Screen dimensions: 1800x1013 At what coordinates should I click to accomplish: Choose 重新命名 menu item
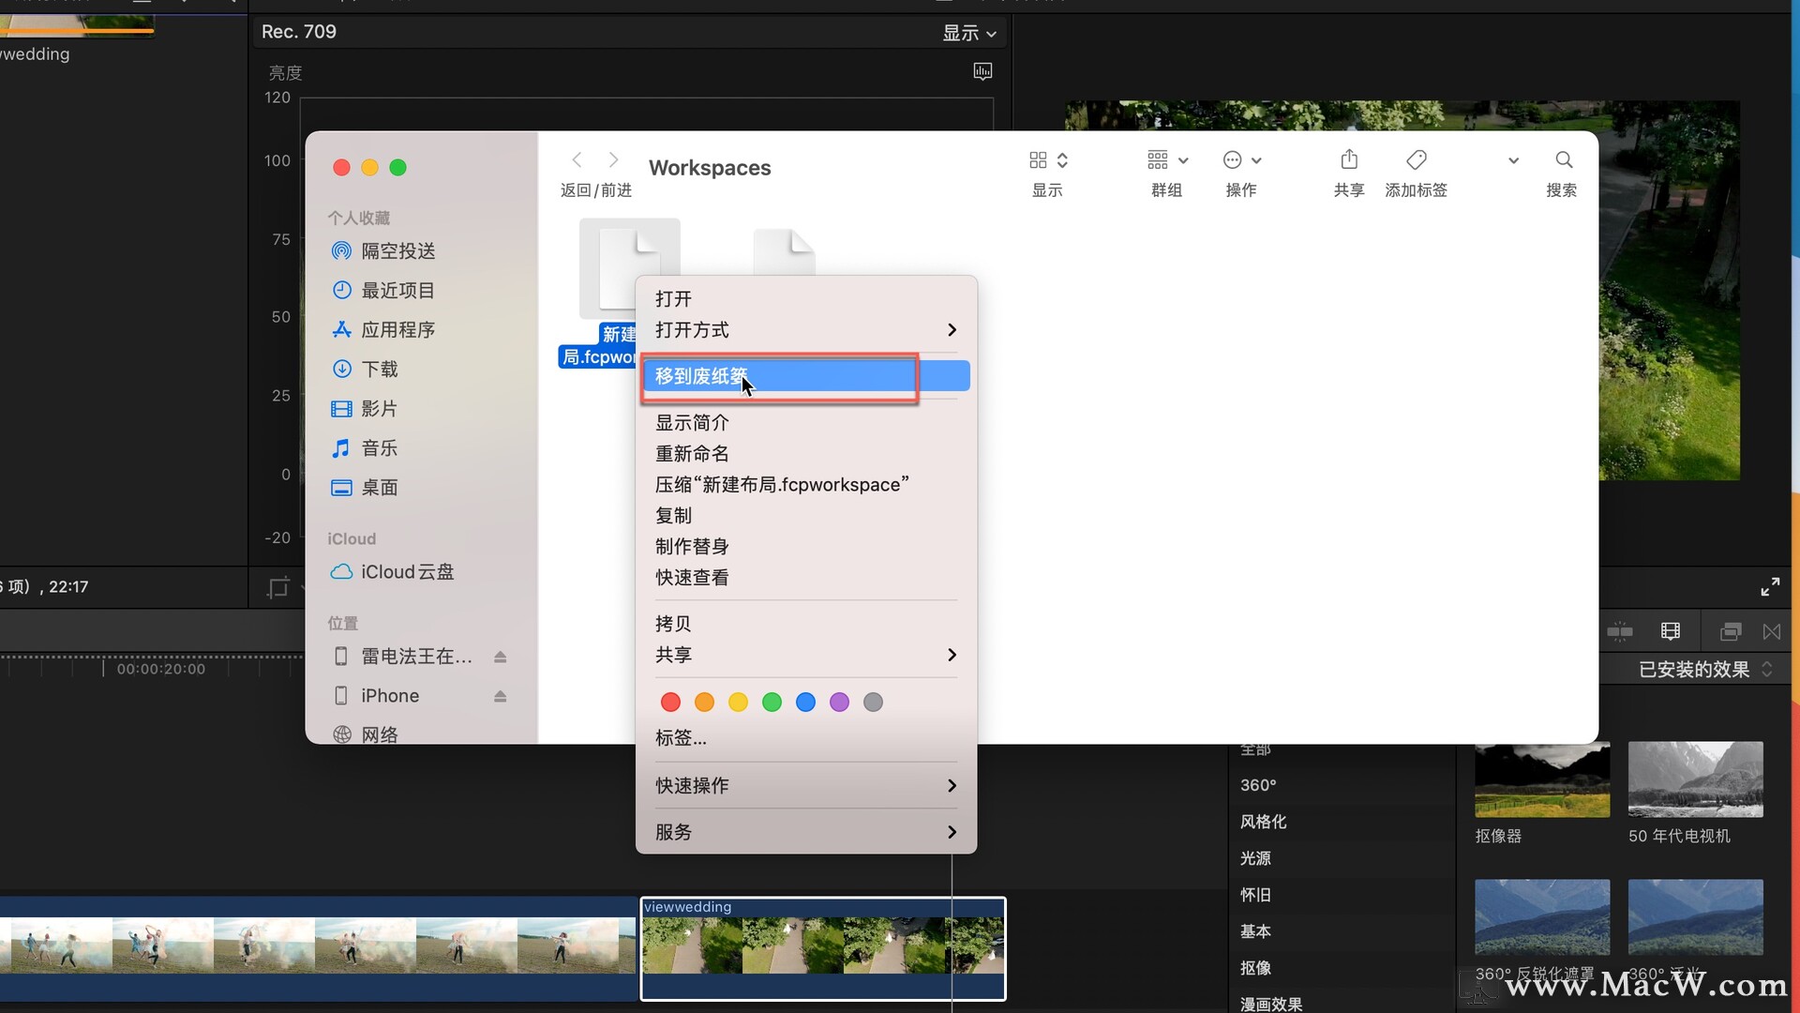806,454
